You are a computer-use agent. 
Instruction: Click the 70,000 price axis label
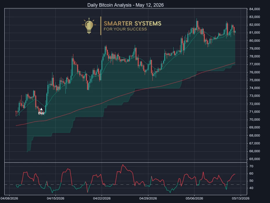click(255, 119)
